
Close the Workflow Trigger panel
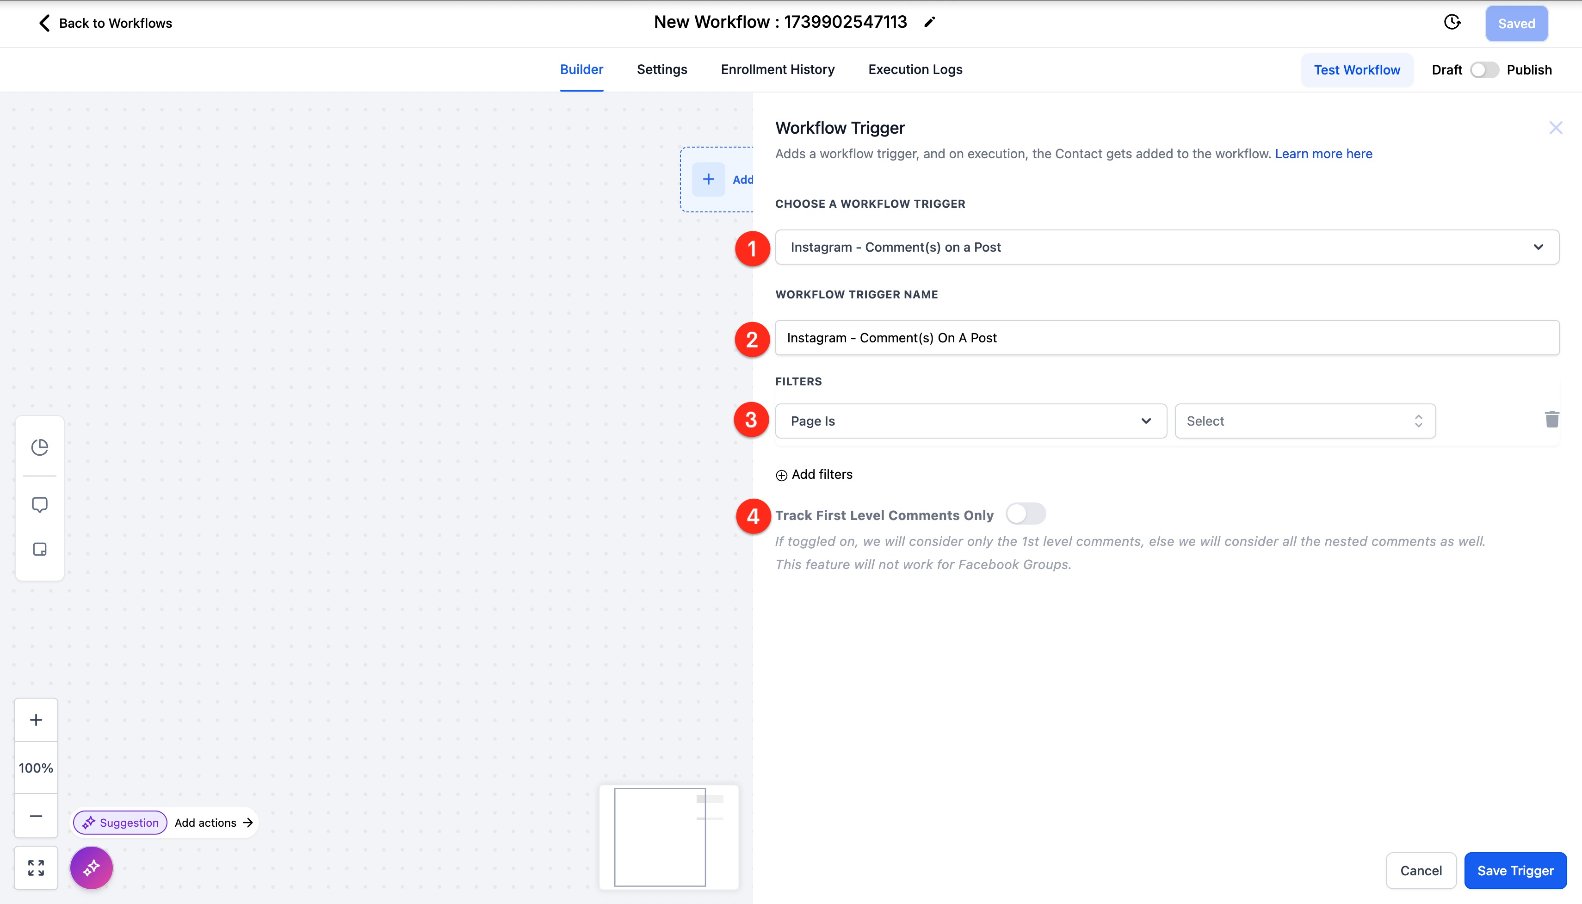(1555, 128)
